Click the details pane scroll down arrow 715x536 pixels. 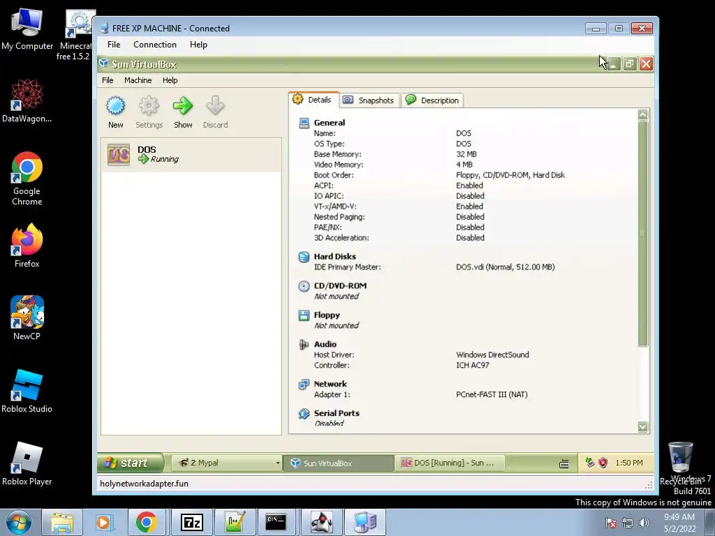643,426
